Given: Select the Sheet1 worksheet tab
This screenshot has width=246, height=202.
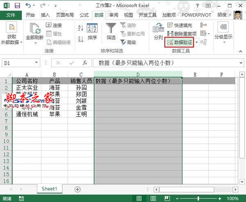Looking at the screenshot, I should (50, 189).
